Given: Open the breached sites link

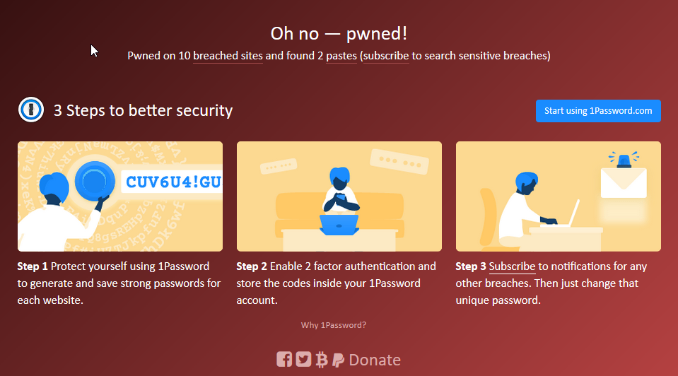Looking at the screenshot, I should [228, 56].
